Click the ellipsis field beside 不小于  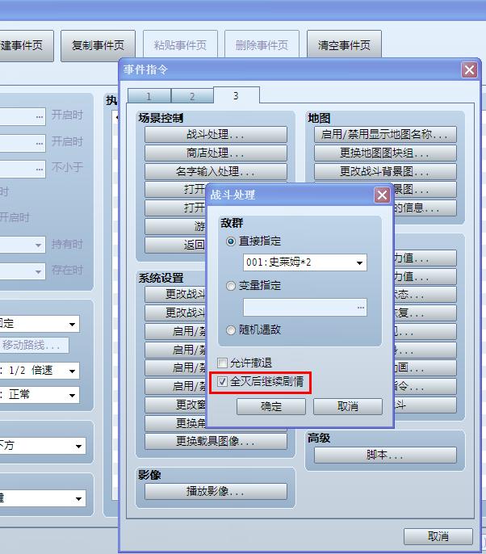click(x=23, y=169)
